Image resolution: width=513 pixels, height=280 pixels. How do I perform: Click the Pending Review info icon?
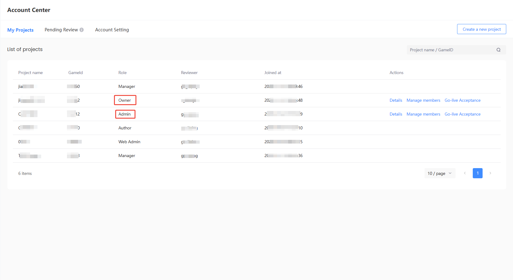pyautogui.click(x=82, y=30)
